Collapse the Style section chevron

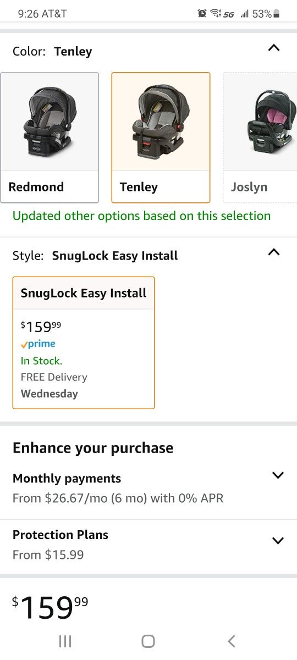point(274,252)
